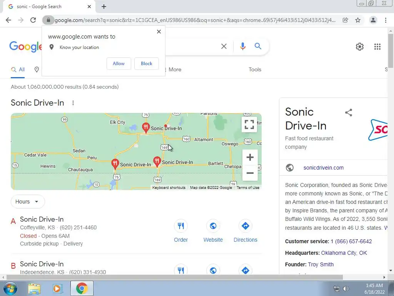Expand map to fullscreen
The image size is (394, 296).
(249, 124)
